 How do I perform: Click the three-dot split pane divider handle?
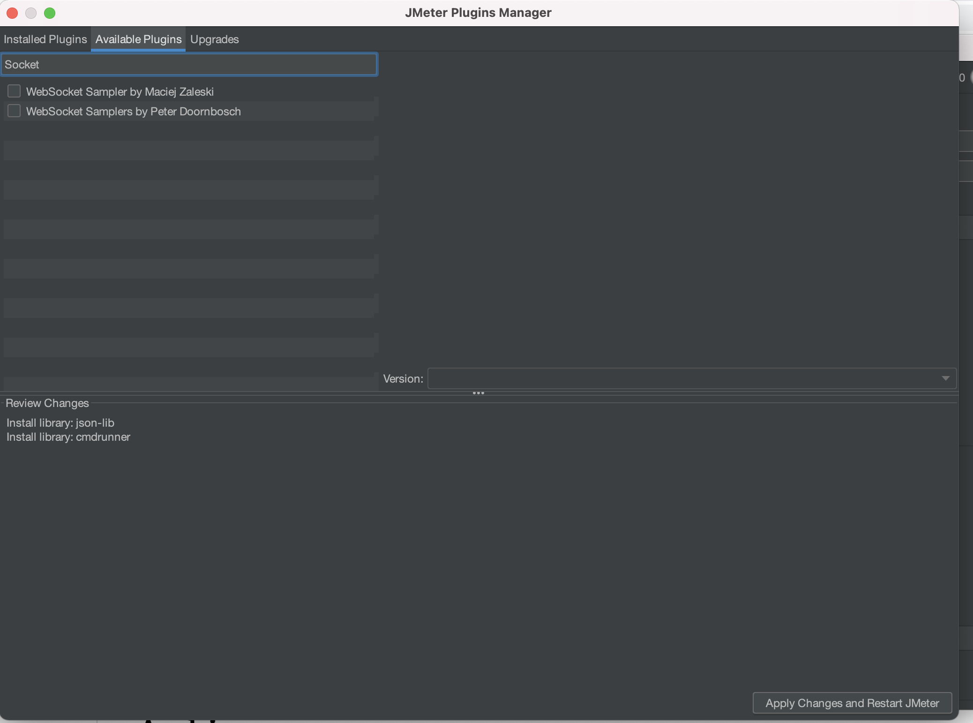478,393
